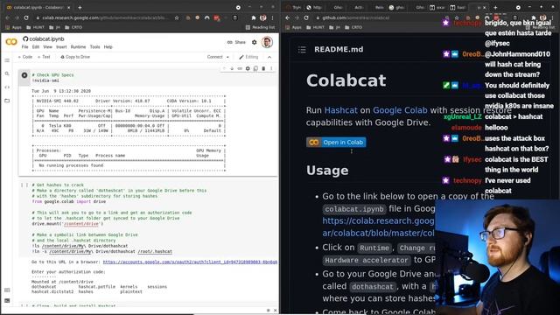Open the Colab Edit menu

36,46
